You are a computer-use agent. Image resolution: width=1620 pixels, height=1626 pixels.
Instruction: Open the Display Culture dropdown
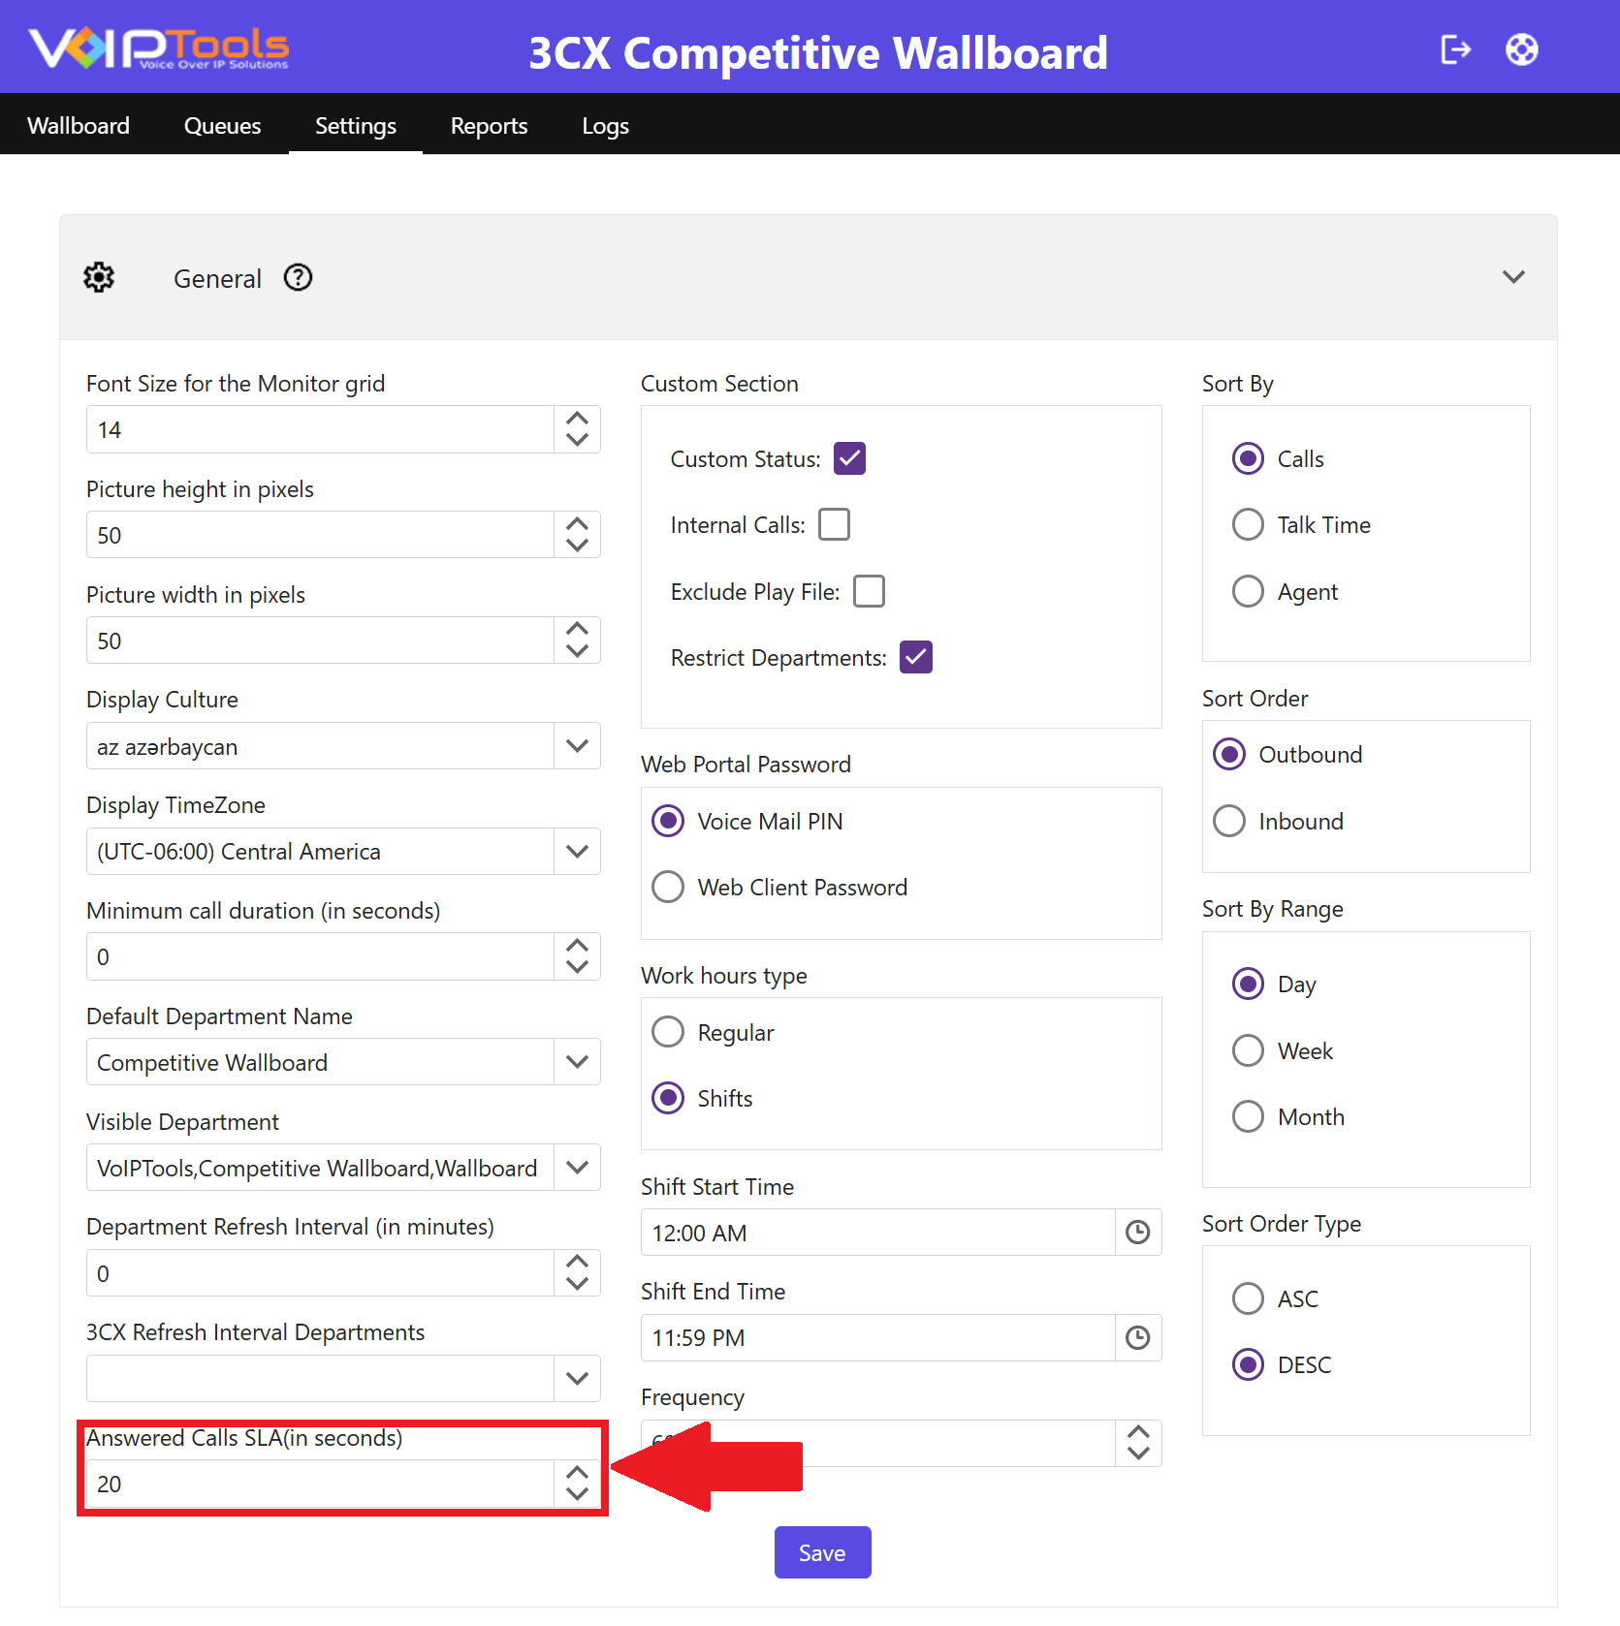point(343,746)
